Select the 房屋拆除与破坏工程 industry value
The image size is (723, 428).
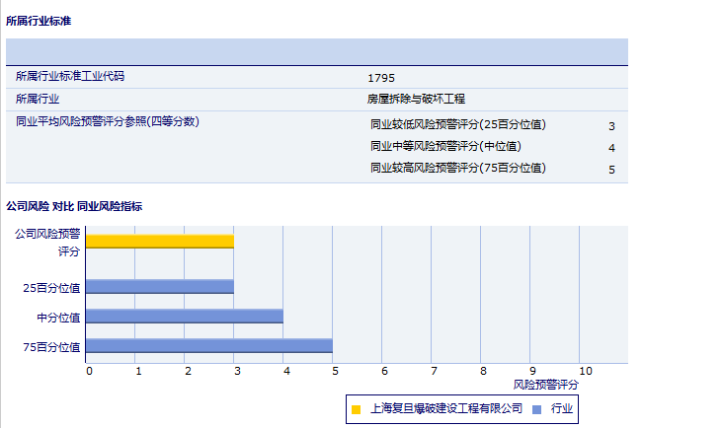click(x=416, y=99)
